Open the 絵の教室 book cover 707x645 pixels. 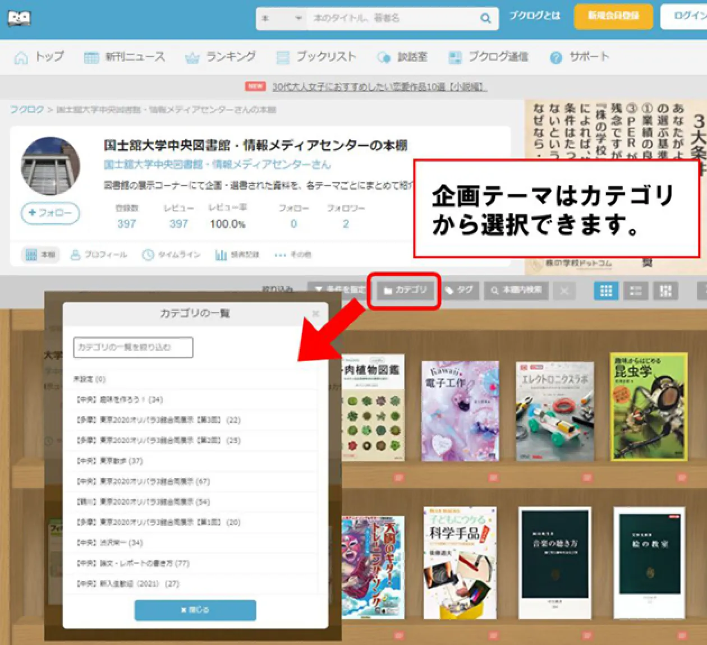[x=649, y=563]
